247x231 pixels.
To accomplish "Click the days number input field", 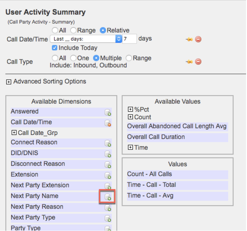I will [x=129, y=39].
